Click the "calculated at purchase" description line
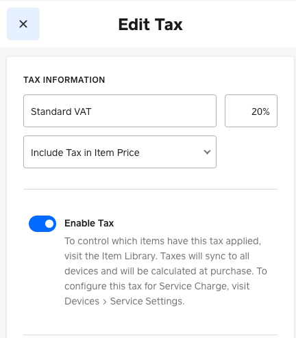The width and height of the screenshot is (296, 338). (166, 271)
